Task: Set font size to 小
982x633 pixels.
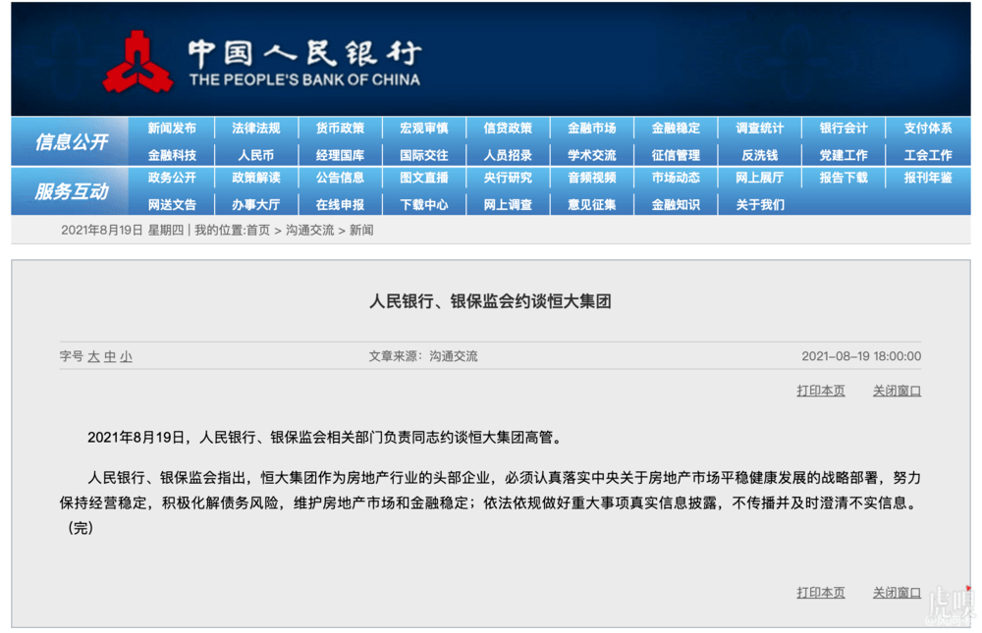Action: click(127, 357)
